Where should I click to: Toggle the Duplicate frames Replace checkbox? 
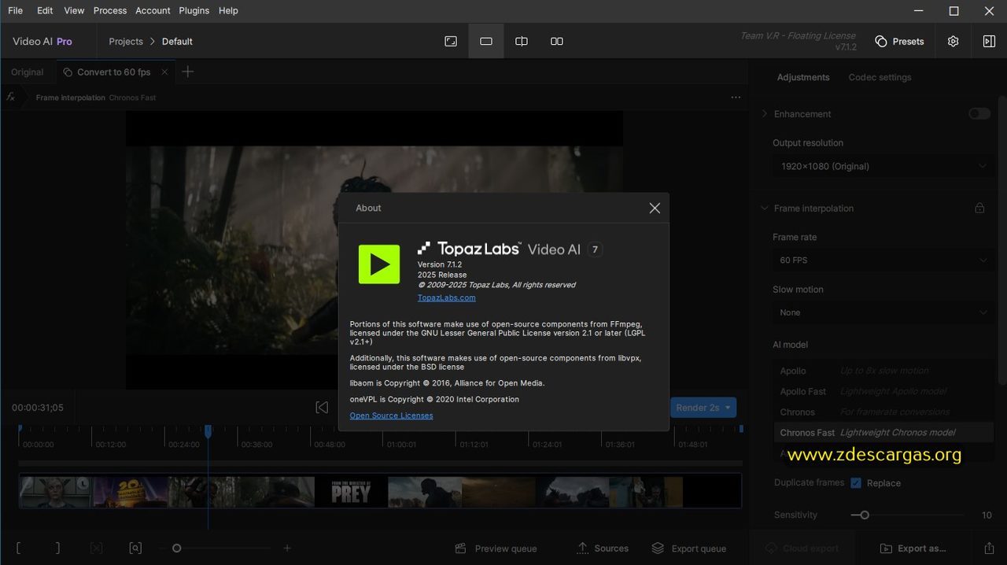(856, 483)
